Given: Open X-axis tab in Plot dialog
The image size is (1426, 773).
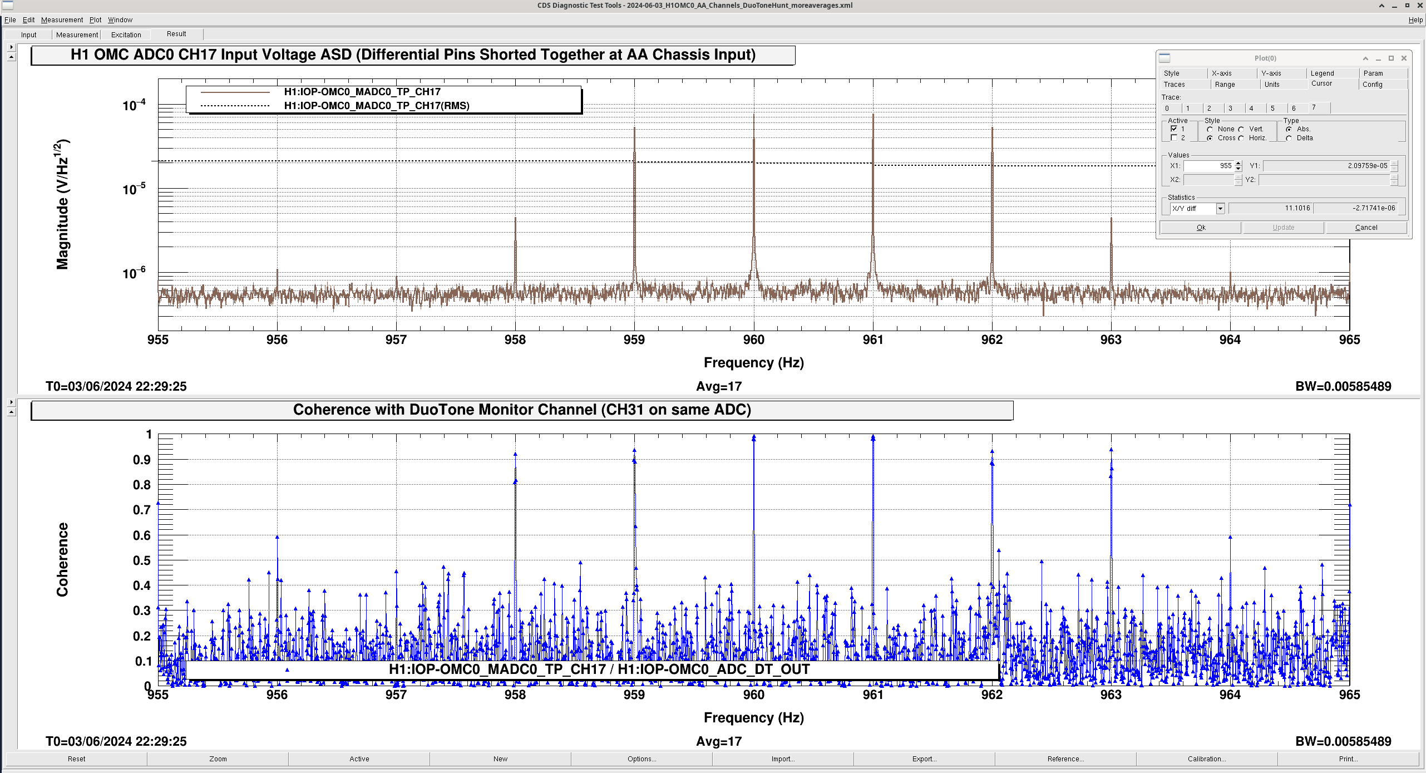Looking at the screenshot, I should pyautogui.click(x=1232, y=73).
